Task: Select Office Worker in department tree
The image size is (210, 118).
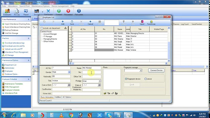Action: coord(49,41)
